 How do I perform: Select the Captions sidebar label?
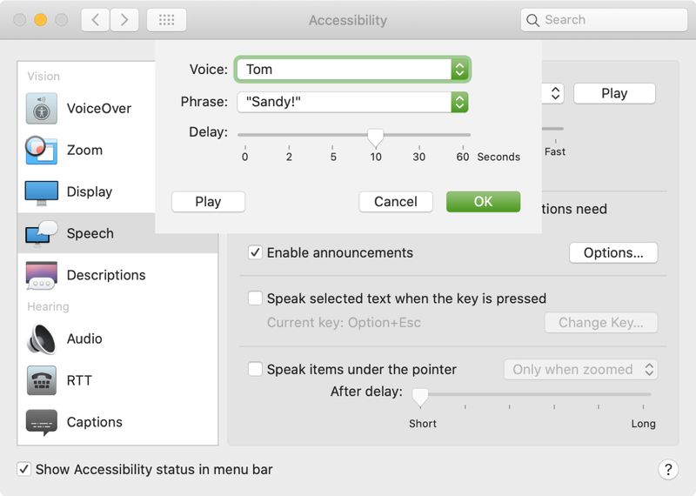tap(95, 422)
